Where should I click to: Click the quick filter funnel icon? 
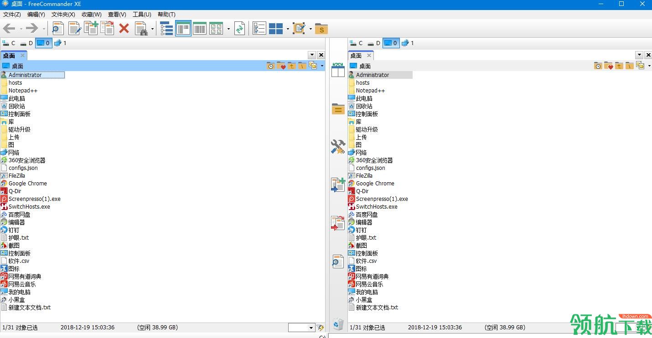[320, 328]
